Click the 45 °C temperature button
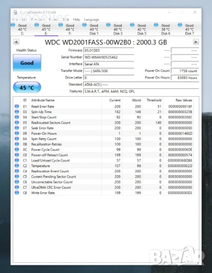 coord(27,88)
